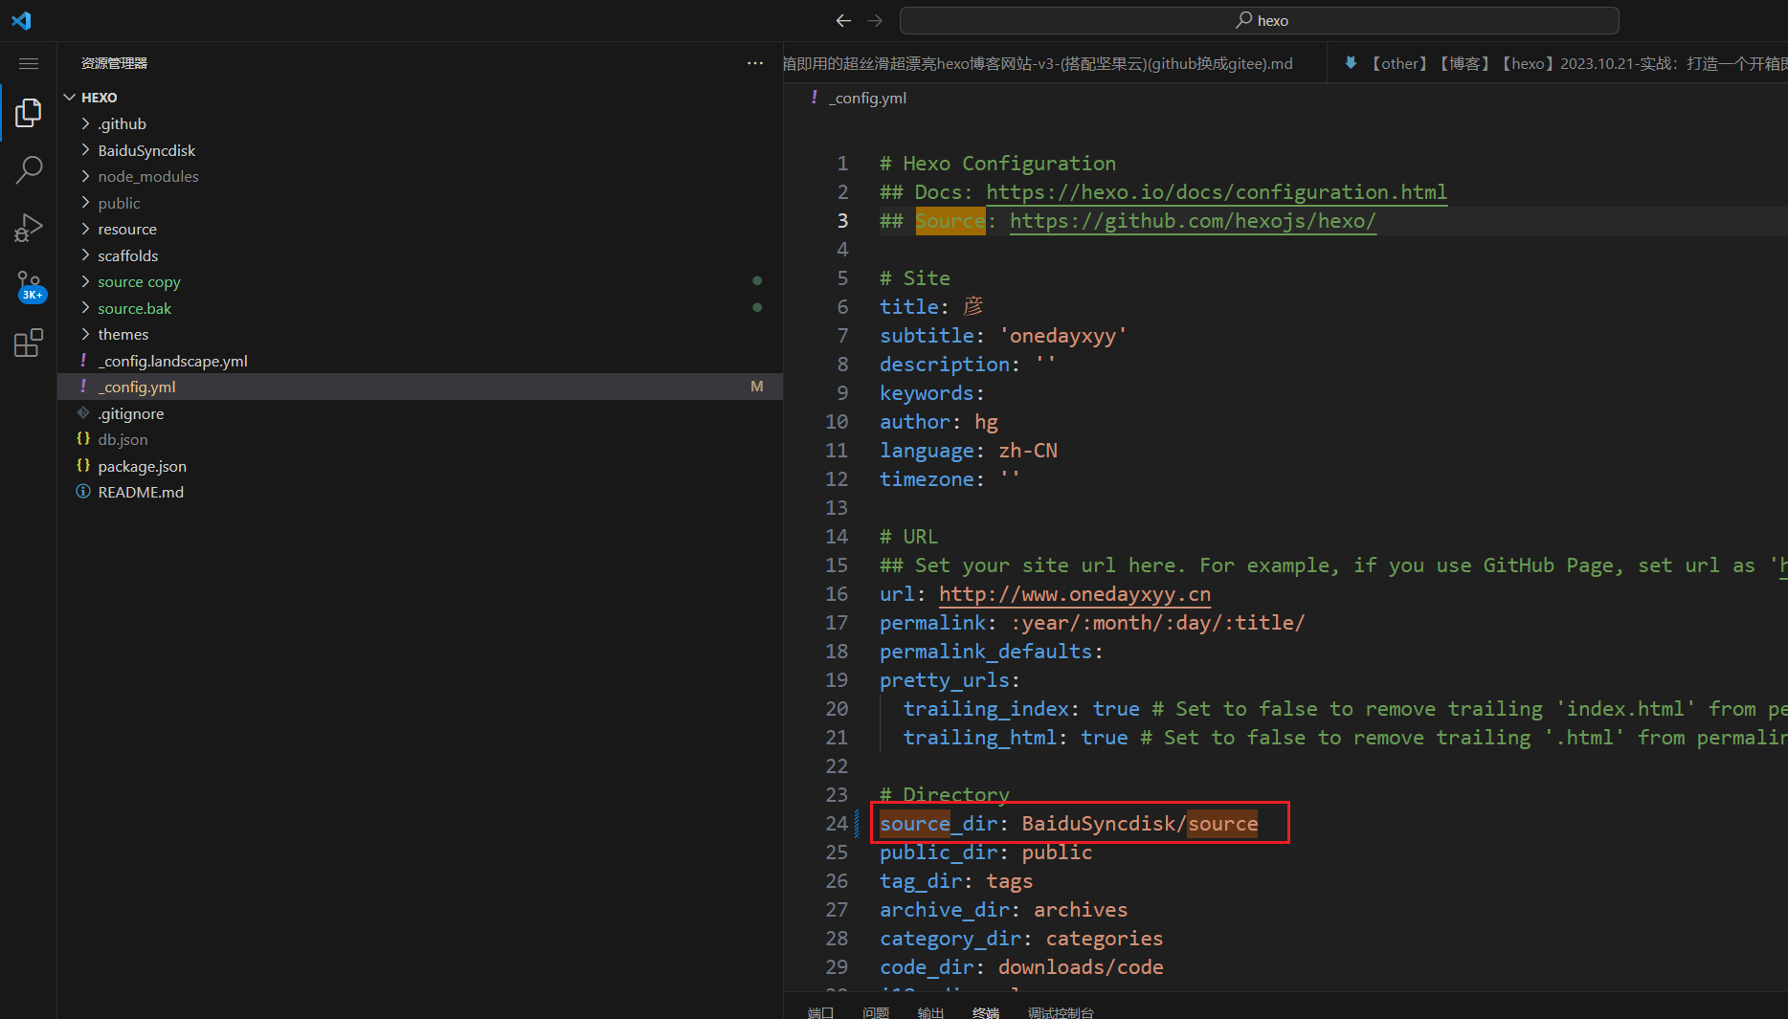Image resolution: width=1788 pixels, height=1019 pixels.
Task: Select _config.yml in the explorer
Action: point(421,387)
